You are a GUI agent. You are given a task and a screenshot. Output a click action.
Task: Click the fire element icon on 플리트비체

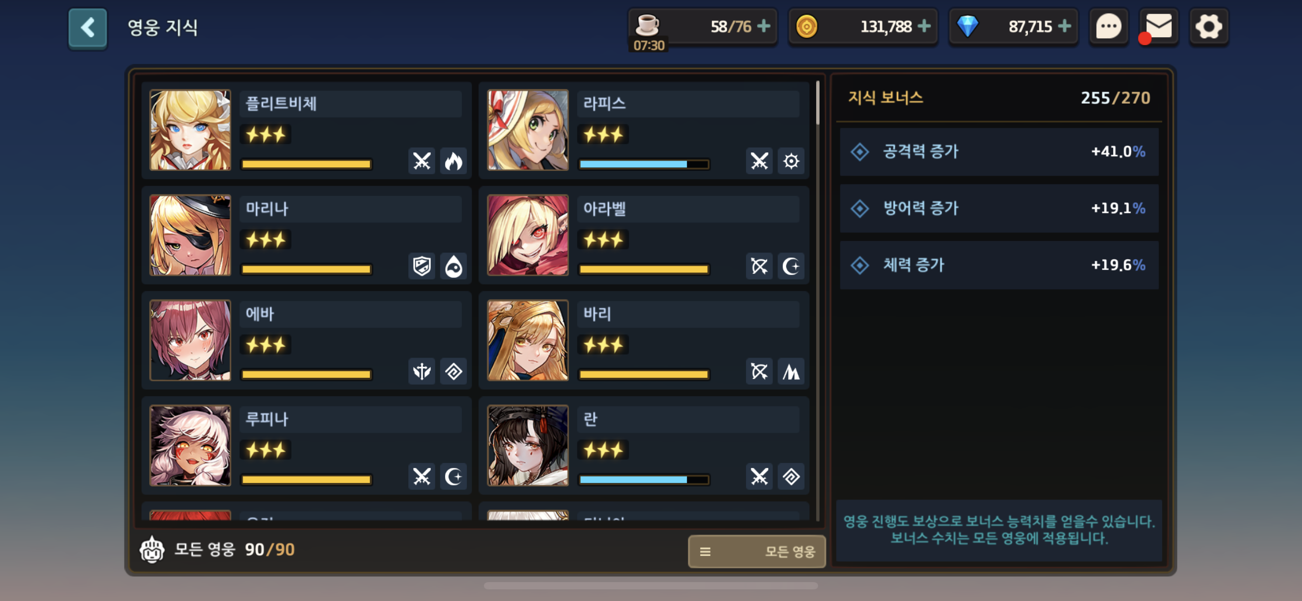point(453,161)
